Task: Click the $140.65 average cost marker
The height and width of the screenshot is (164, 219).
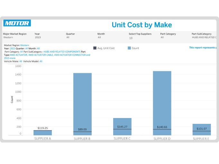Action: click(162, 129)
